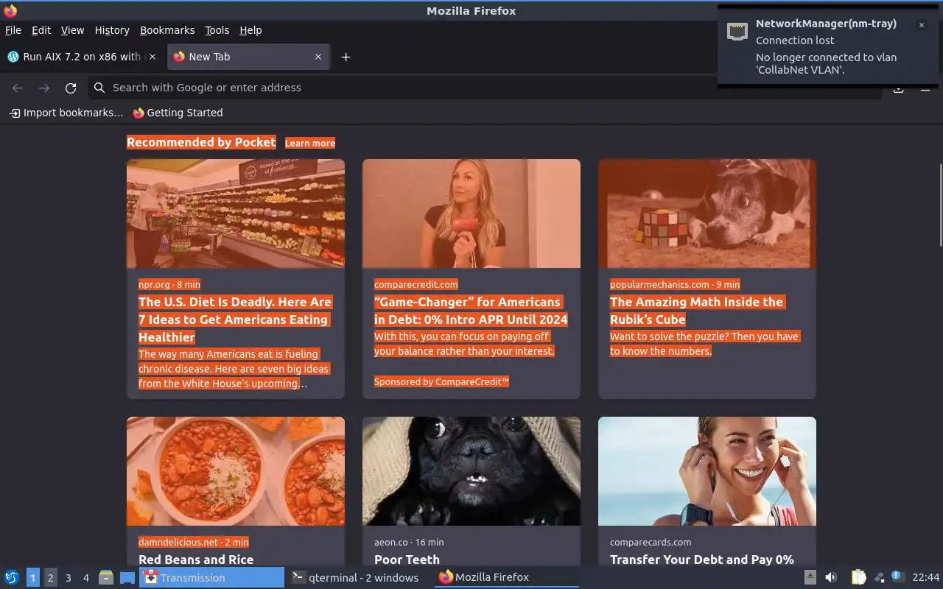
Task: Click the Forward navigation arrow
Action: pos(44,88)
